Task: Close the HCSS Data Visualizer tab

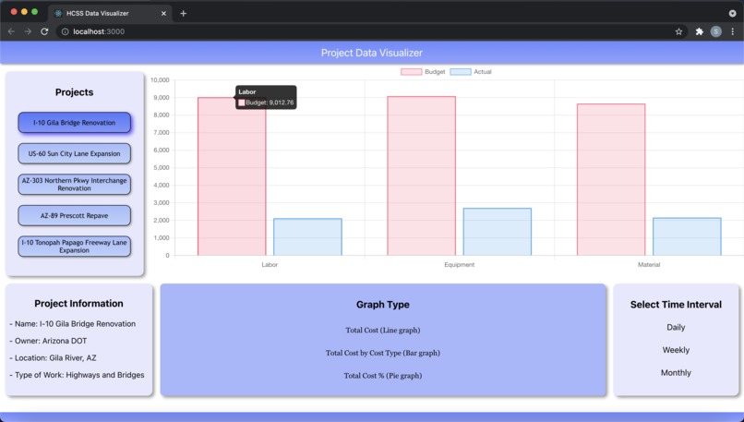Action: pos(163,13)
